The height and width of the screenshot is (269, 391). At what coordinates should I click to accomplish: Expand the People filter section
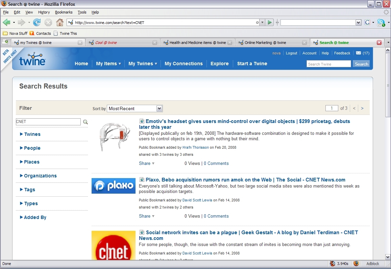pyautogui.click(x=30, y=148)
